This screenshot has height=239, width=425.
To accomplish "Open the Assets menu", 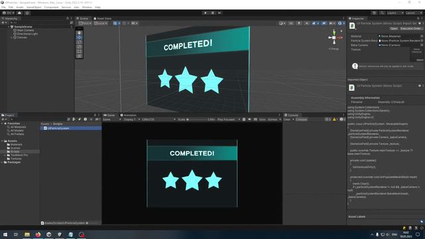I will coord(20,7).
